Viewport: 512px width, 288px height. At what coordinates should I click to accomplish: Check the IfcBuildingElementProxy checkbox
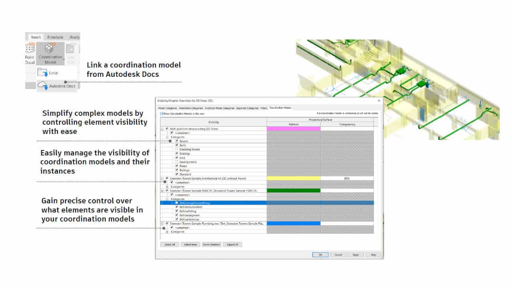(176, 203)
